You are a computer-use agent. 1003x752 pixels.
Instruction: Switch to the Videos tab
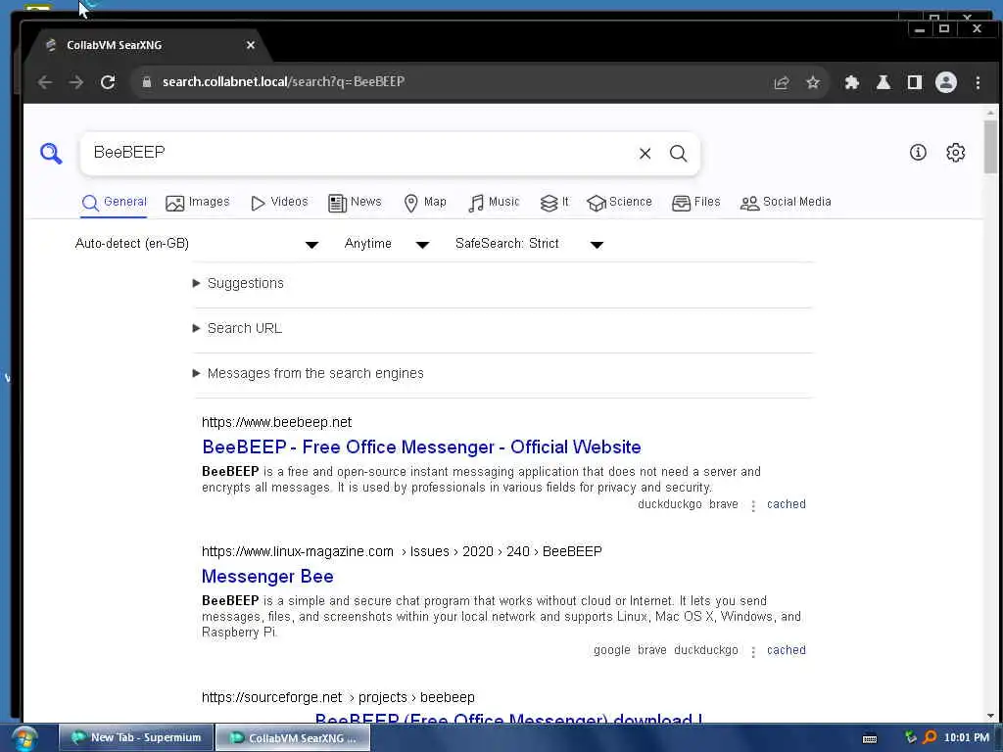(279, 203)
